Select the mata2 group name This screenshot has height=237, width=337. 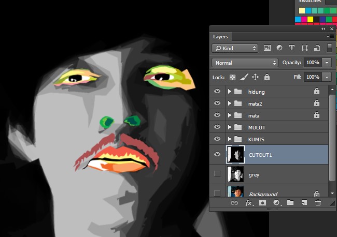(255, 104)
